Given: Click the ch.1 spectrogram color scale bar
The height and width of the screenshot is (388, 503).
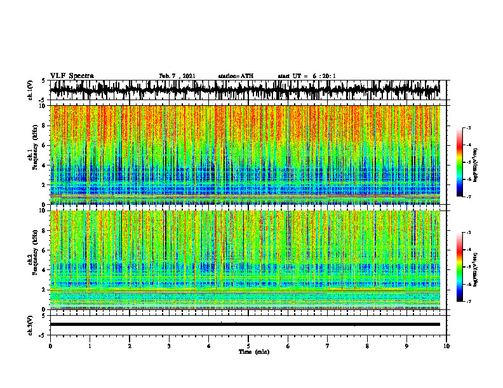Looking at the screenshot, I should [460, 162].
